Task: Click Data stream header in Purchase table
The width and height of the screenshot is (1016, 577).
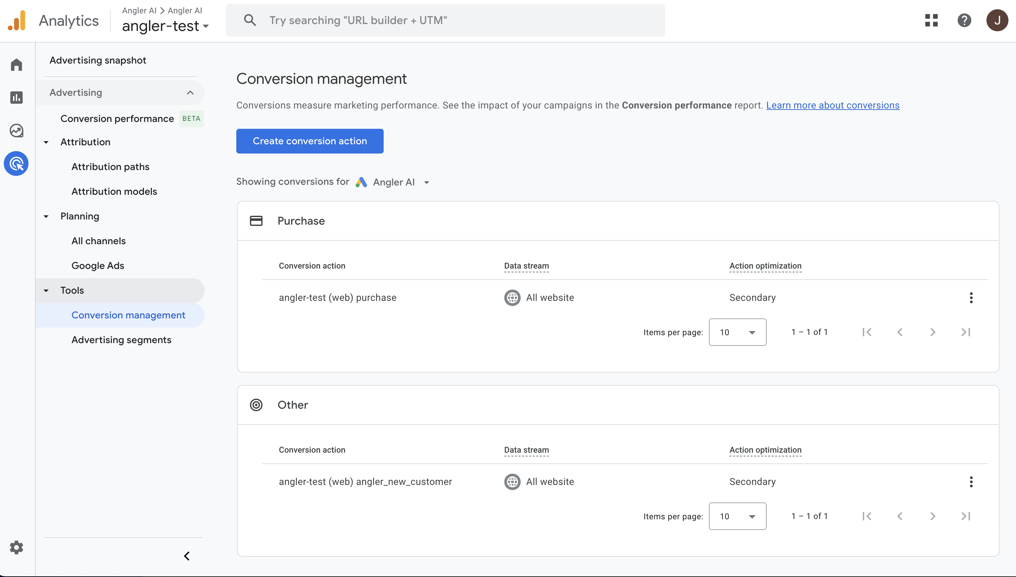Action: pyautogui.click(x=526, y=266)
